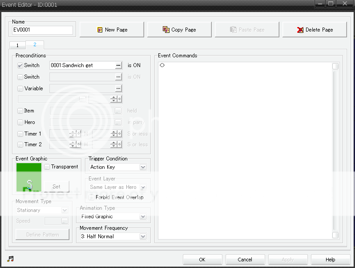Click the empty command diamond marker
The width and height of the screenshot is (355, 268).
162,65
